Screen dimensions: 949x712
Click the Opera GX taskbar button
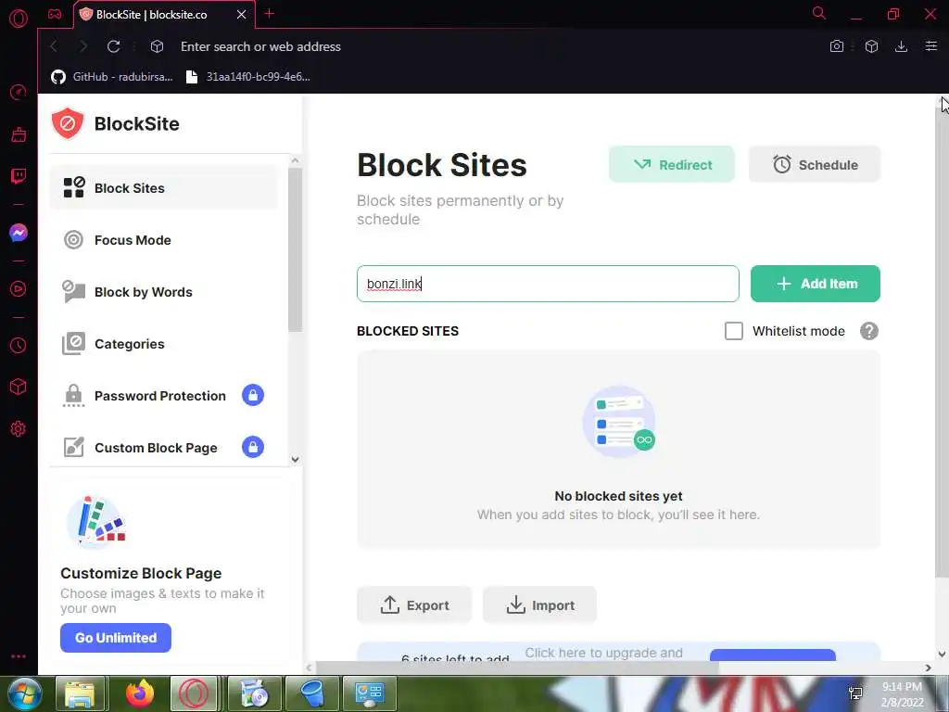[194, 693]
